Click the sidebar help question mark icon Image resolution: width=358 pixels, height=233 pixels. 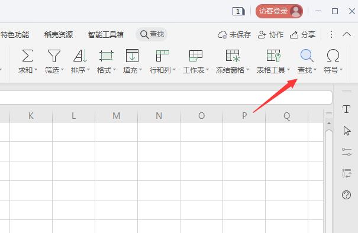346,195
